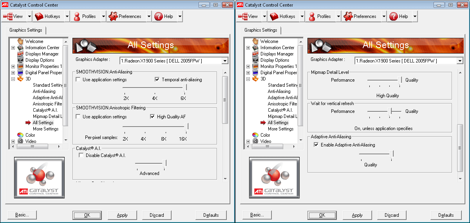Uncheck Temporal anti-aliasing
The image size is (470, 223).
157,80
